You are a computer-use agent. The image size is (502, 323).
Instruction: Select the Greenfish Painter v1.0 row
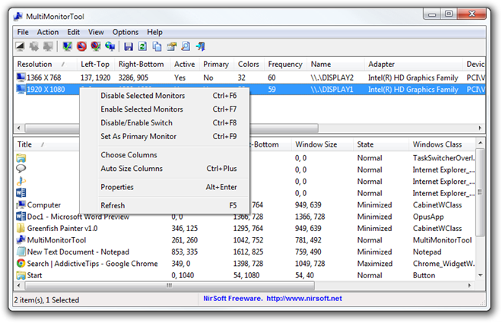[x=246, y=228]
